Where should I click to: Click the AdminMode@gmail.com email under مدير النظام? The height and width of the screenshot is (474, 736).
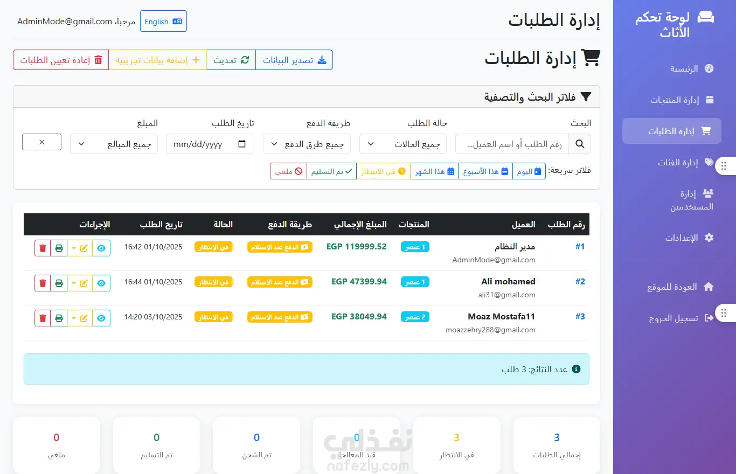[x=494, y=260]
